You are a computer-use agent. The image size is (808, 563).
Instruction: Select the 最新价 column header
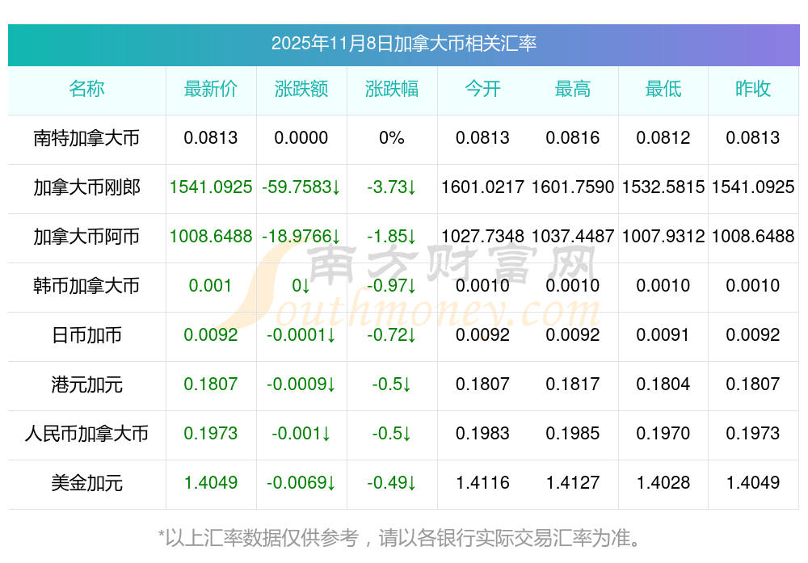click(211, 90)
